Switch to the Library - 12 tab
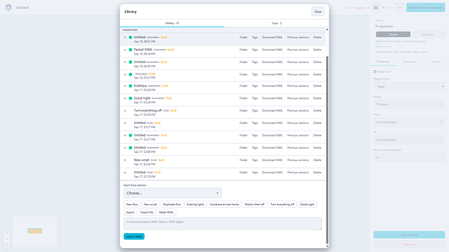 pyautogui.click(x=172, y=23)
